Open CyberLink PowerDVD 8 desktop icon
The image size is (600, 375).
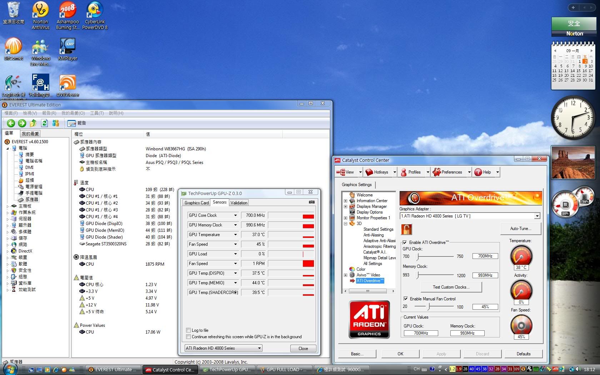point(95,15)
